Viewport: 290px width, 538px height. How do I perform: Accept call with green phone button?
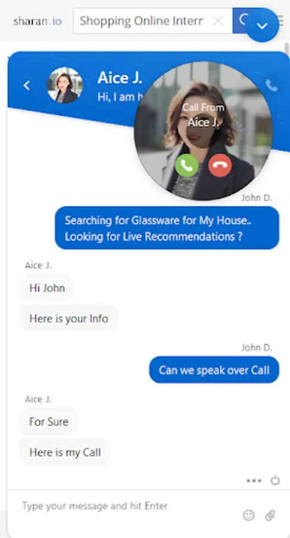[x=187, y=166]
